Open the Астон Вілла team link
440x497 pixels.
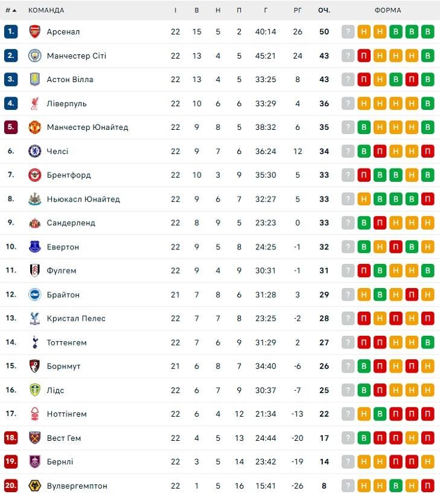70,80
